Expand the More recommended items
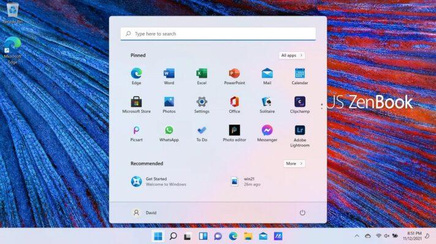Screen dimensions: 436x244 294,163
